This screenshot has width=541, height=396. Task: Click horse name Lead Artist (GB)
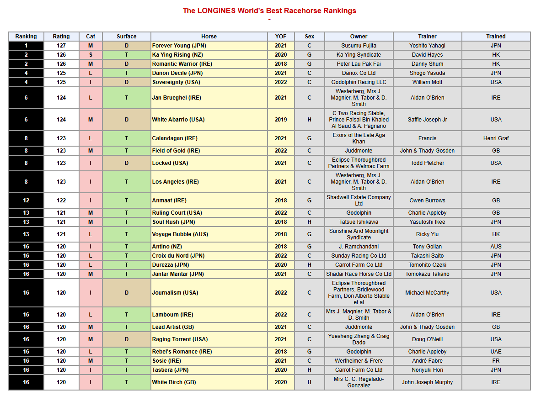(x=173, y=327)
